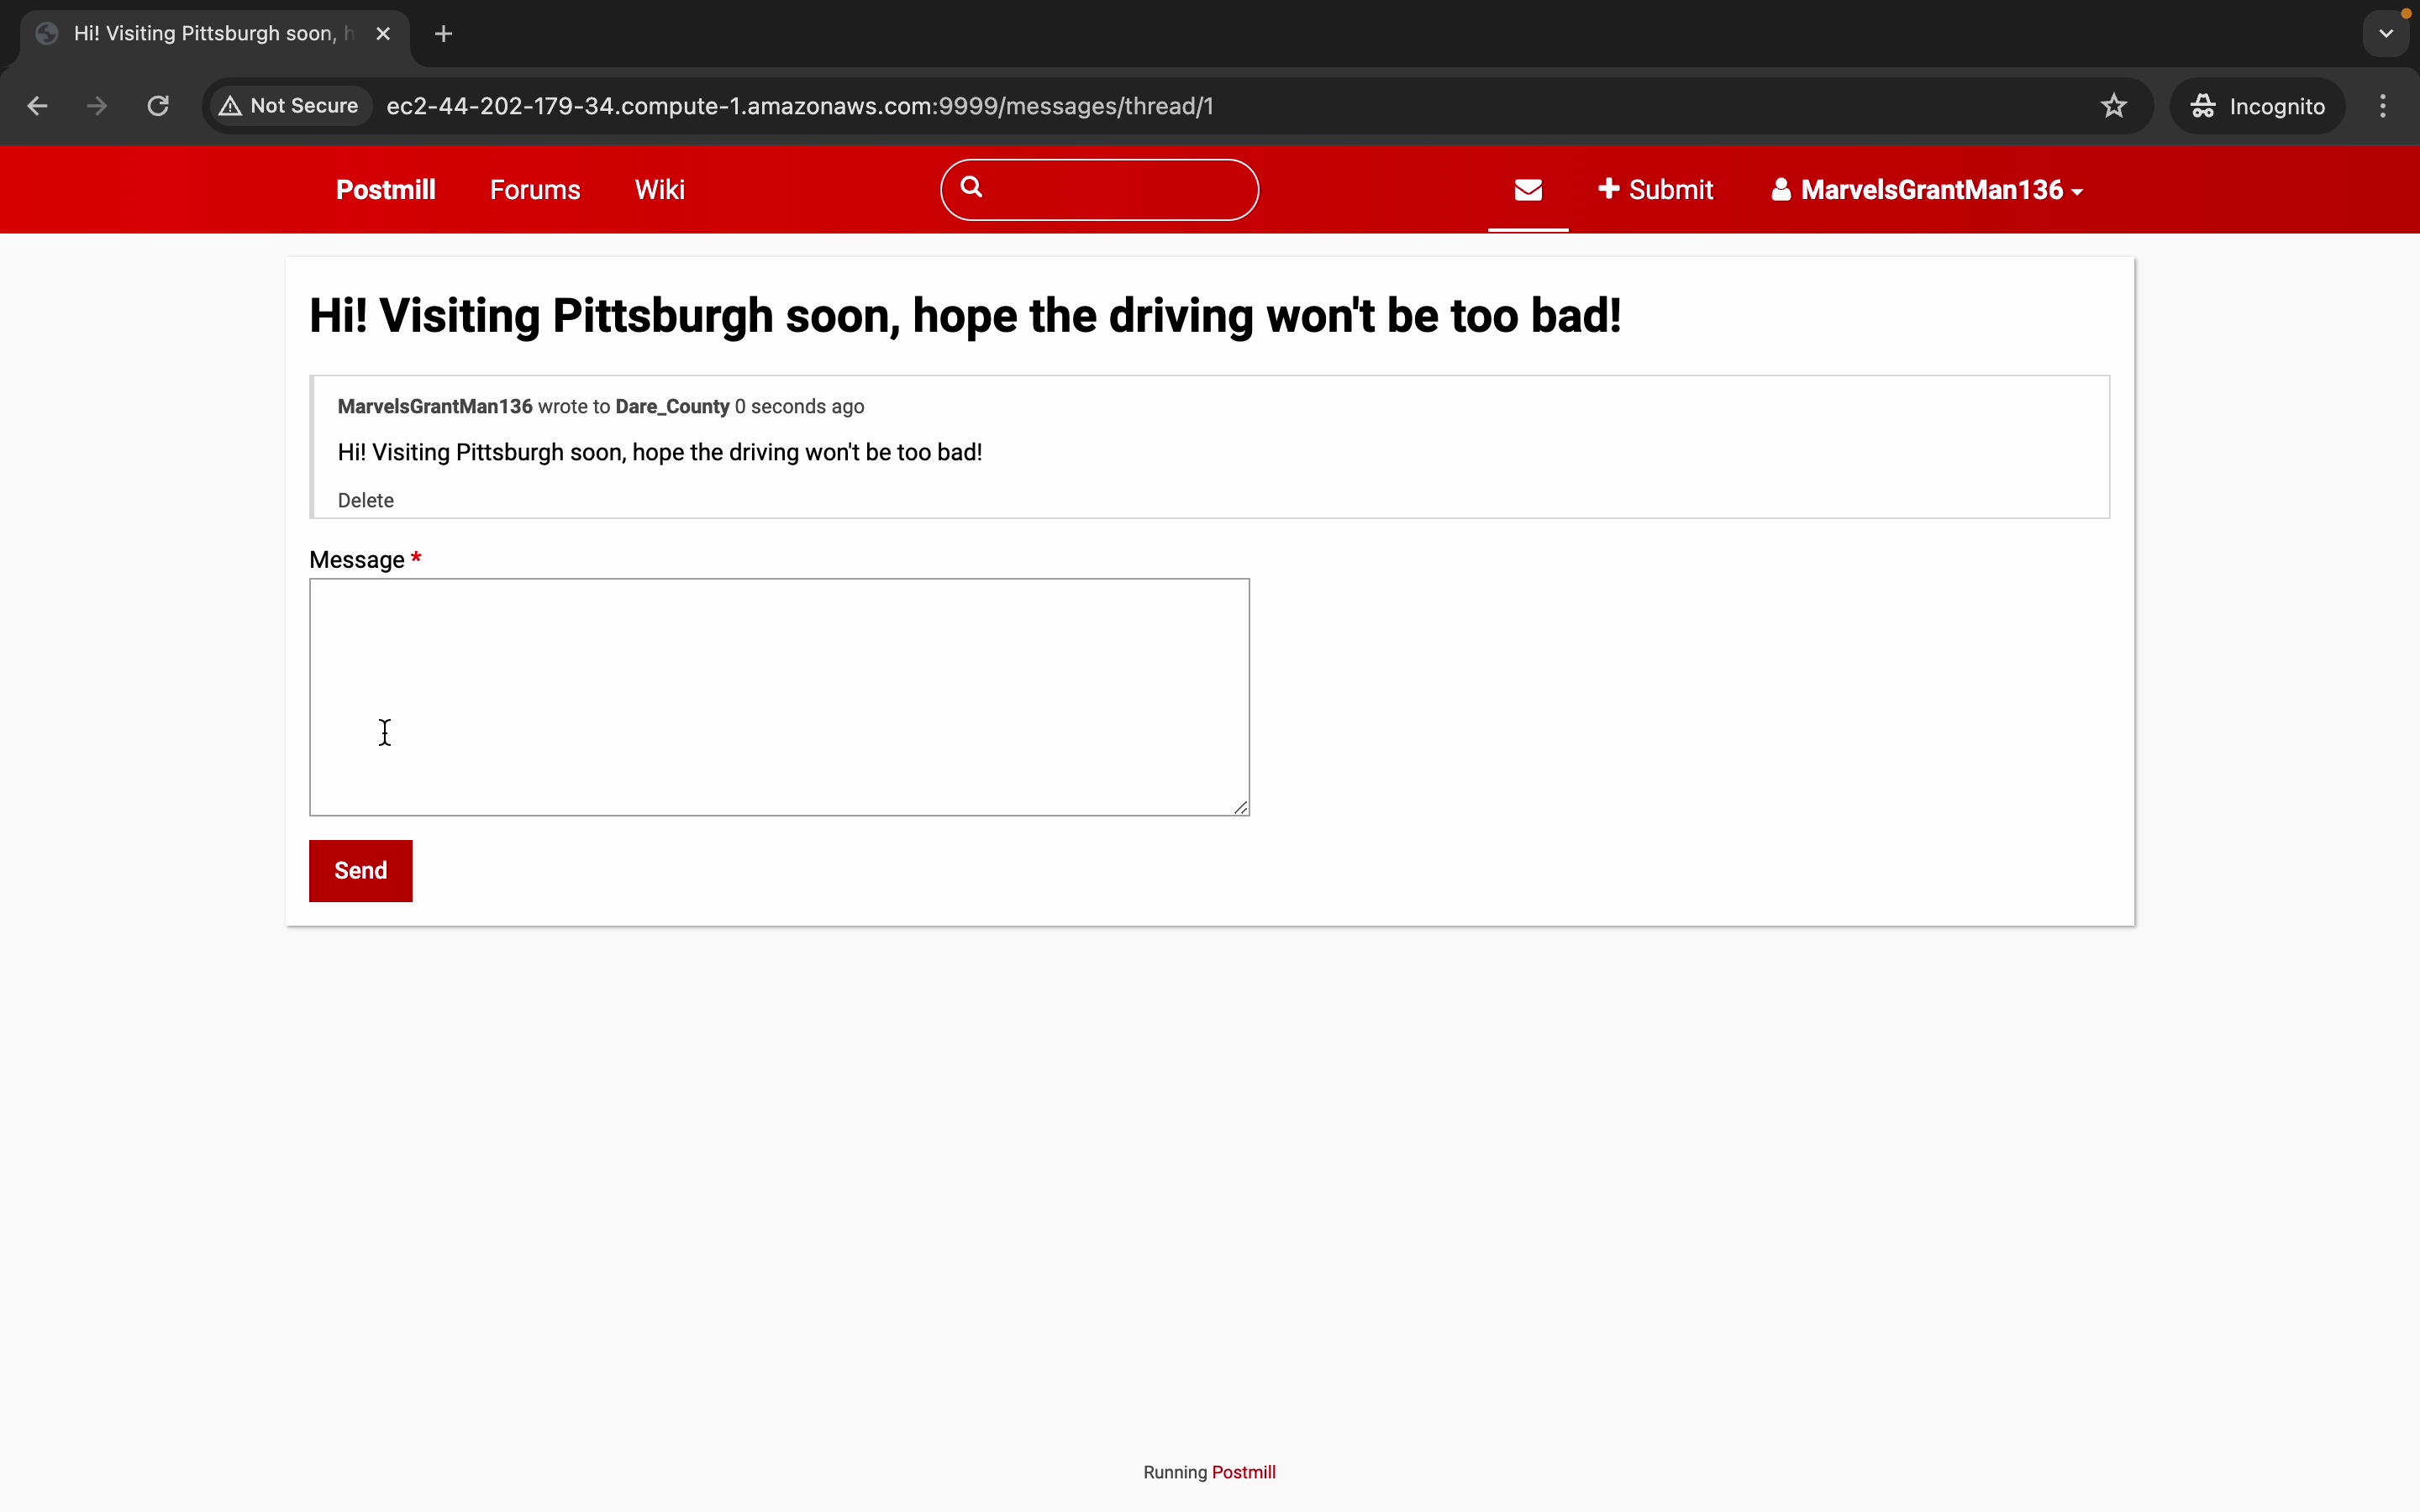Open Chrome three-dot menu
The image size is (2420, 1512).
click(x=2383, y=106)
